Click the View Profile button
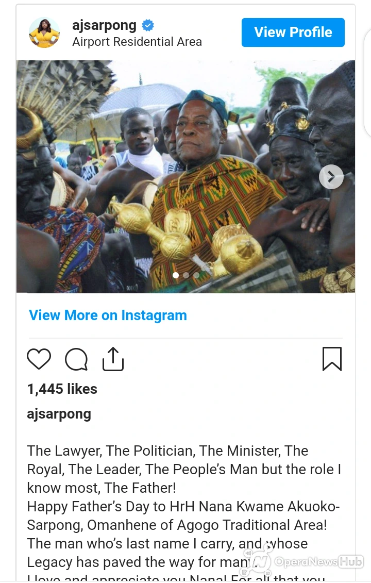This screenshot has width=371, height=583. [x=293, y=32]
